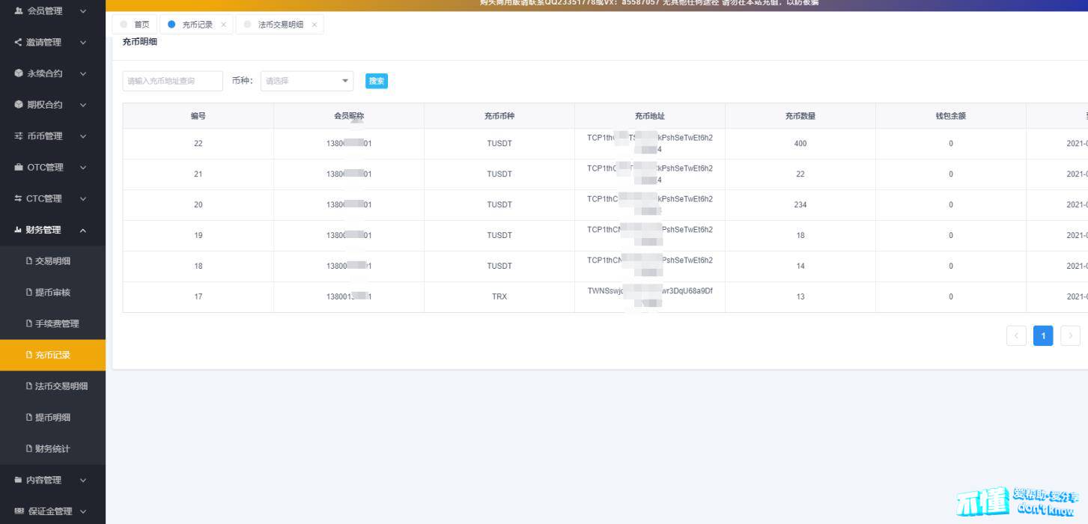Click the 邀请管理 share icon

click(19, 43)
